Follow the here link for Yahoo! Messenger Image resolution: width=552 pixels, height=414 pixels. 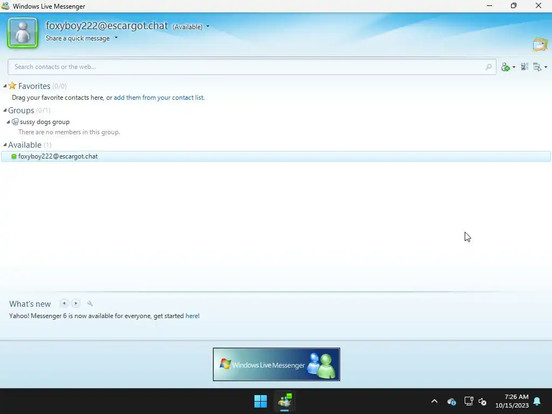191,316
